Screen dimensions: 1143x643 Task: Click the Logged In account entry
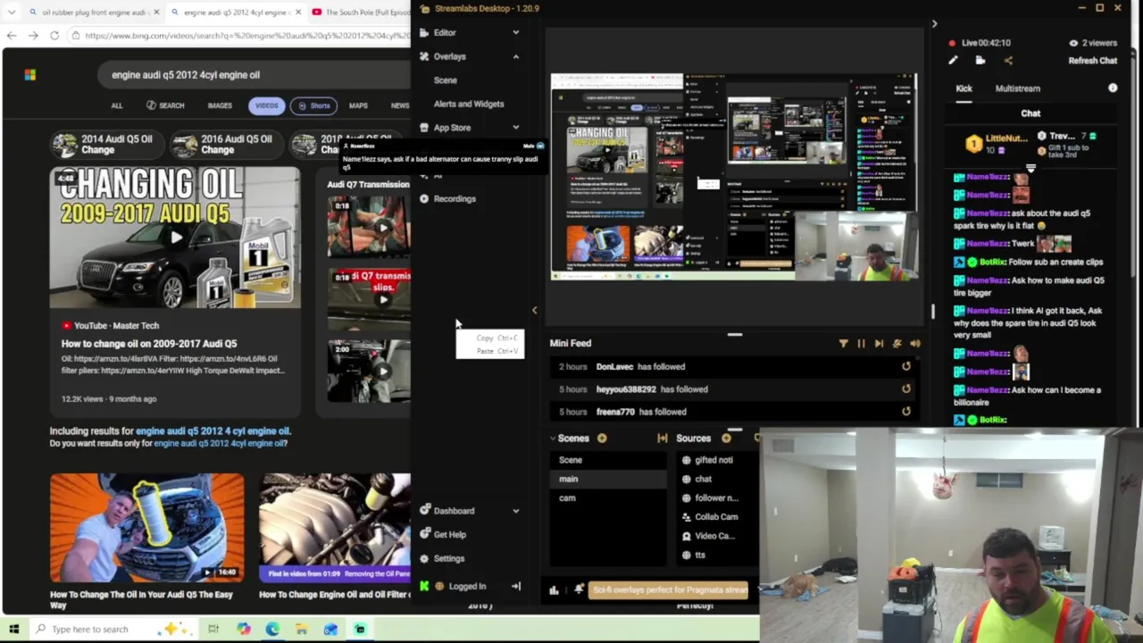click(467, 587)
